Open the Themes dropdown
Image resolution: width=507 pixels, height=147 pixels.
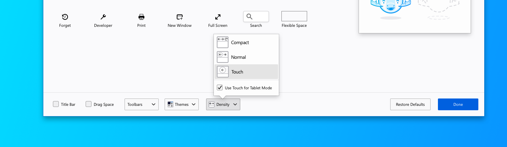[181, 104]
